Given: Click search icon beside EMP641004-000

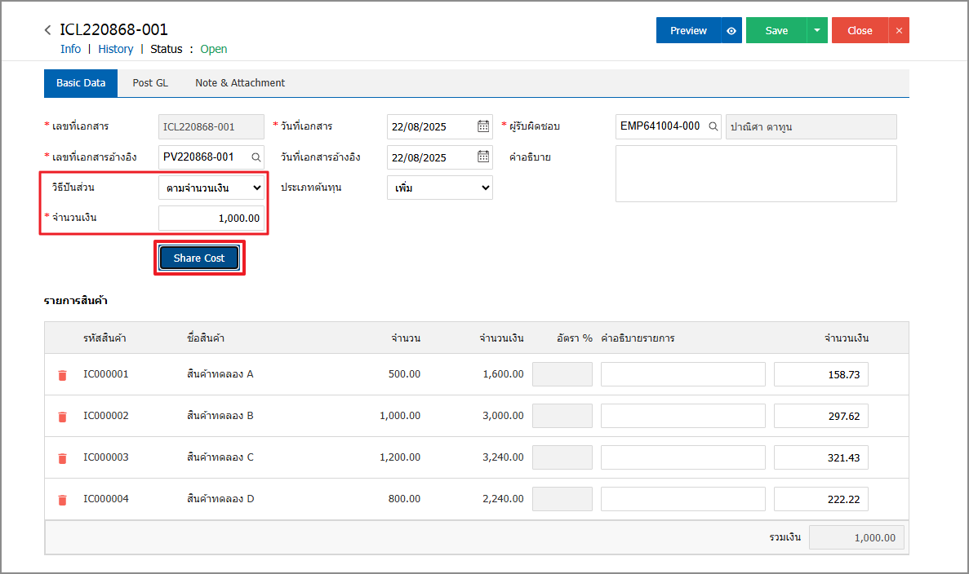Looking at the screenshot, I should point(713,126).
